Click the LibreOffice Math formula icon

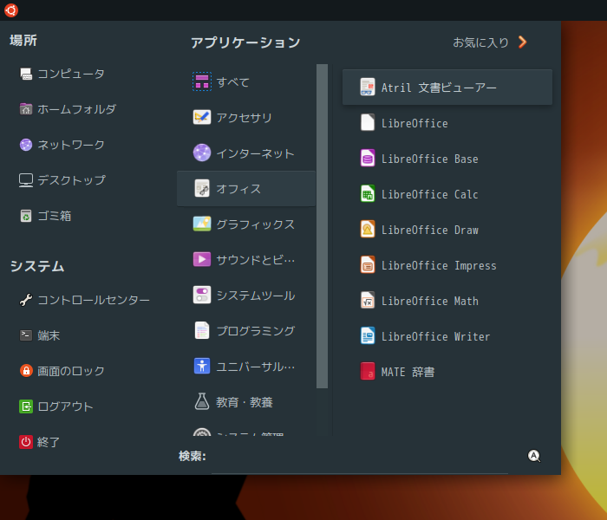368,300
